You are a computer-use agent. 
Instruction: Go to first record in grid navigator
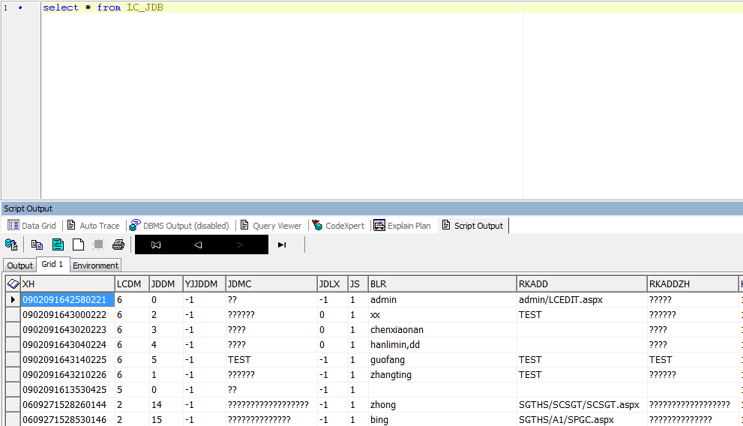(x=156, y=244)
